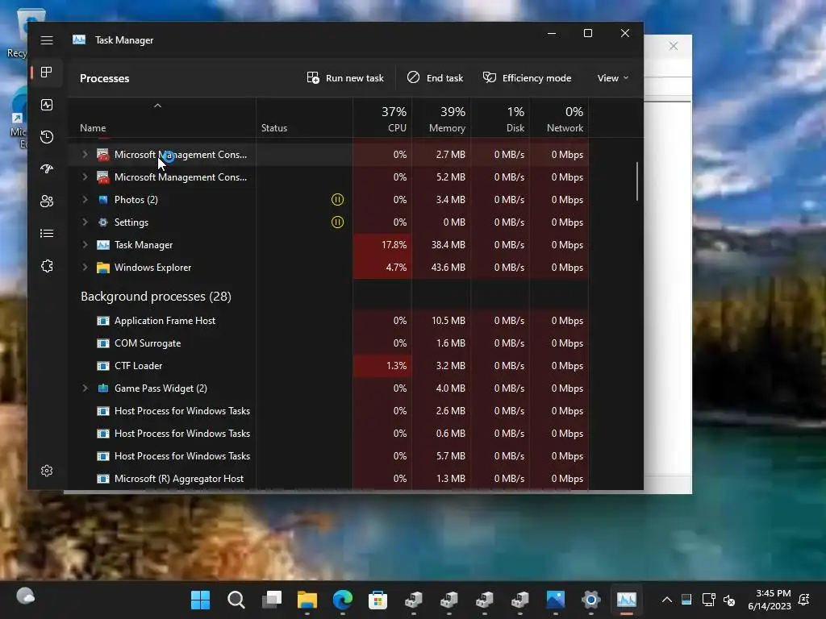Image resolution: width=826 pixels, height=619 pixels.
Task: Open Task View on the taskbar
Action: point(272,600)
